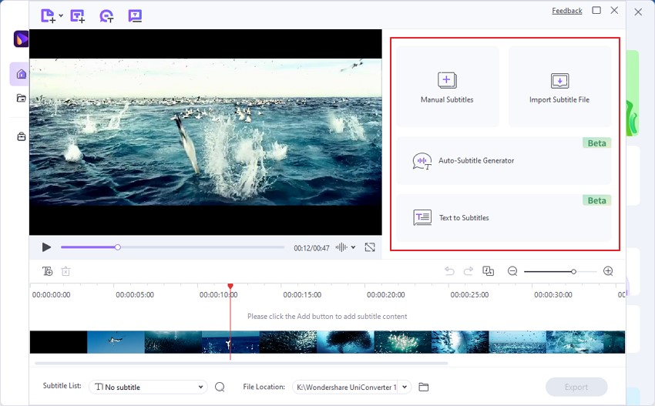Viewport: 655px width, 406px height.
Task: Play the video preview
Action: pos(46,247)
